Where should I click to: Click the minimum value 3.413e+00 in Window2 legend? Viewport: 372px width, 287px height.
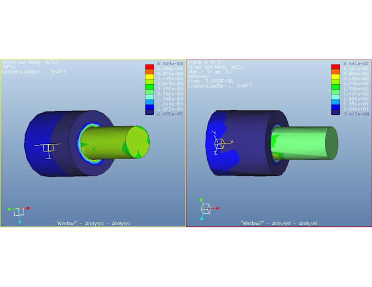click(x=356, y=114)
